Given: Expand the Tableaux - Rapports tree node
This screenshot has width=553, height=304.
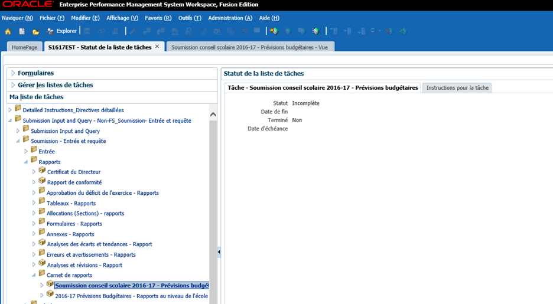Looking at the screenshot, I should tap(34, 203).
